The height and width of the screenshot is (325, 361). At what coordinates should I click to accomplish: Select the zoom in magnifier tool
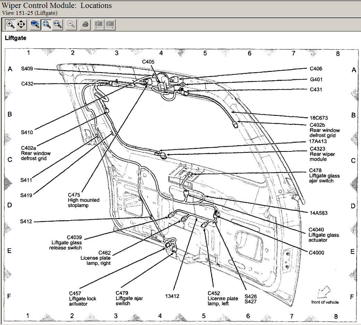point(10,25)
